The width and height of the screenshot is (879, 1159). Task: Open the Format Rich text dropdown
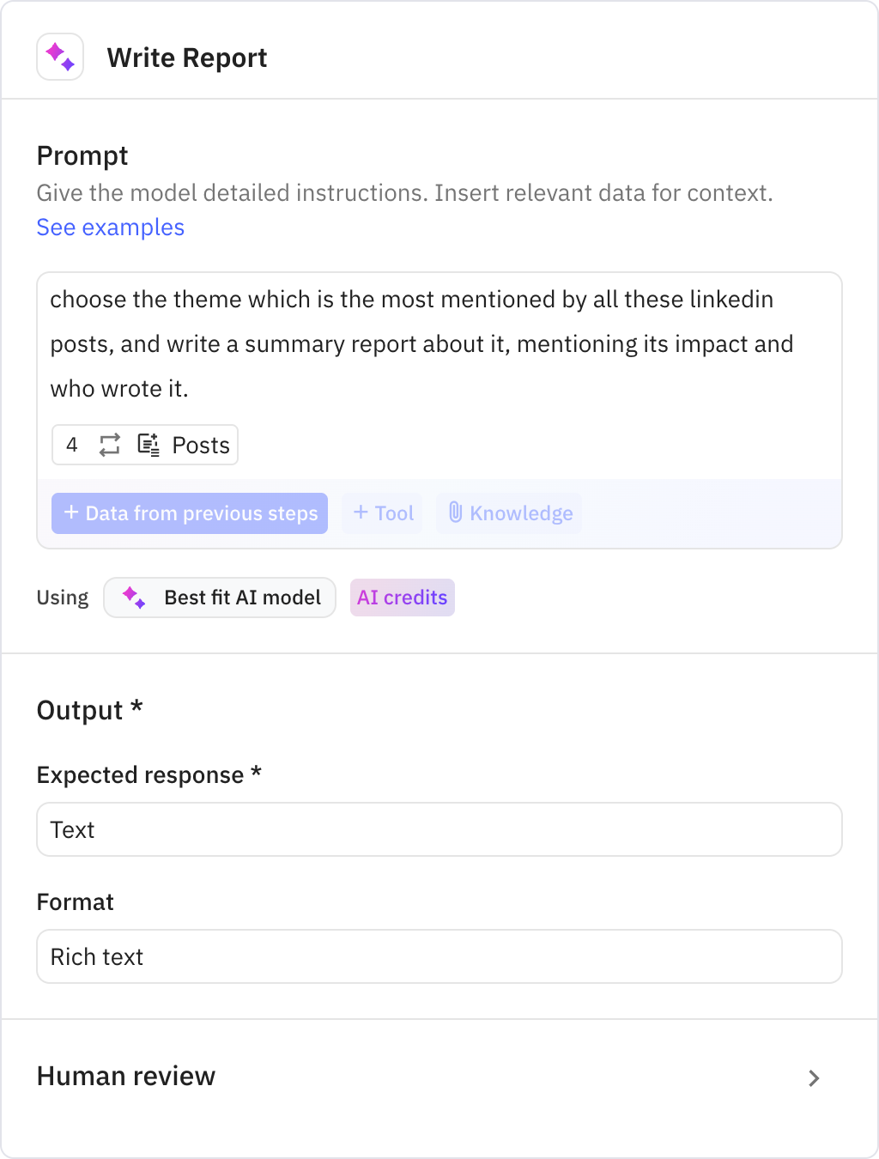(x=439, y=956)
